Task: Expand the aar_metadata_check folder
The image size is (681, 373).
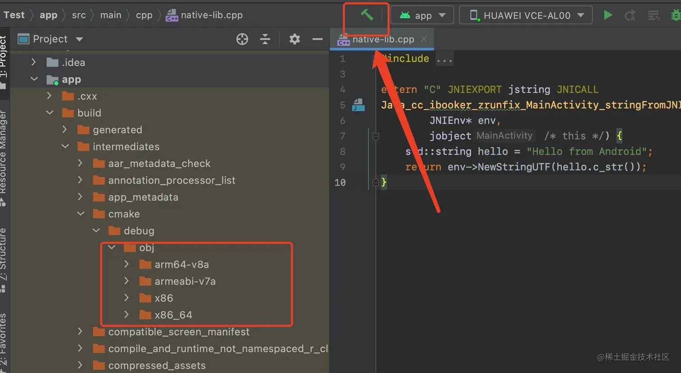Action: (80, 163)
